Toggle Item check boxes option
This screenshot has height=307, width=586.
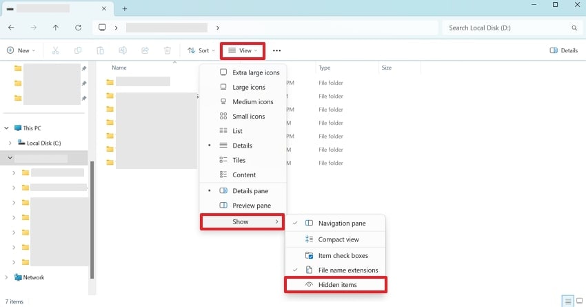click(x=335, y=255)
